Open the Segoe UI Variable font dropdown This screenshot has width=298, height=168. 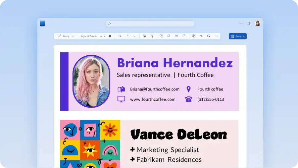click(88, 36)
